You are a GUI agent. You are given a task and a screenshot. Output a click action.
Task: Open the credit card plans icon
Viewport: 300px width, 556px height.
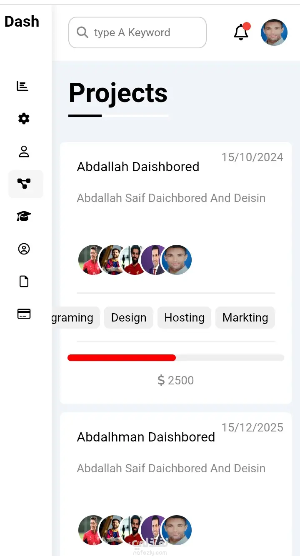(24, 314)
